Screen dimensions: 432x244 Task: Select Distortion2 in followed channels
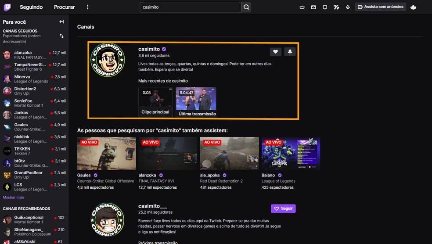click(x=34, y=91)
